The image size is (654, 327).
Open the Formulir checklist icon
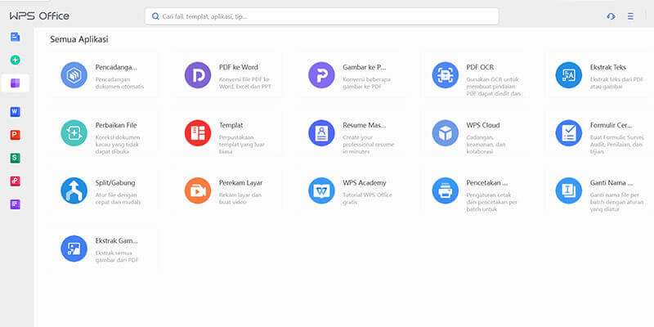pos(568,133)
